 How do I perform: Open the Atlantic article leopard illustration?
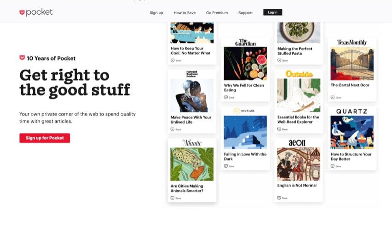coord(192,164)
